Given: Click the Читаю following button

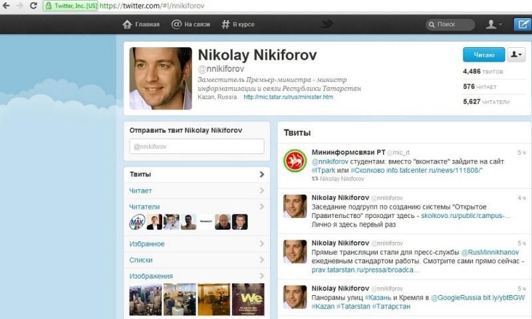Looking at the screenshot, I should [484, 54].
